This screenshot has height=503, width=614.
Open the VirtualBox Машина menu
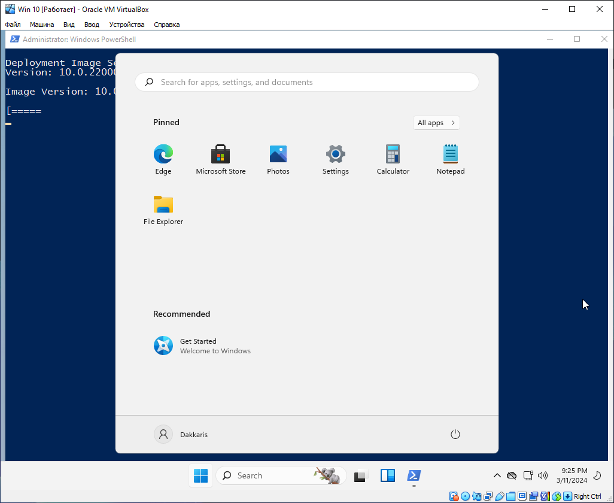(x=42, y=25)
